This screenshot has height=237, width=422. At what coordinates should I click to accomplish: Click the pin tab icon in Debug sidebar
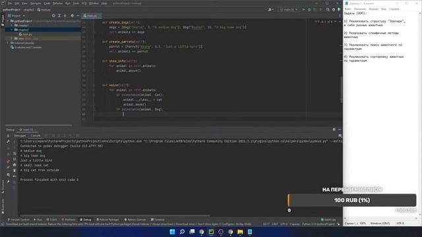click(8, 182)
